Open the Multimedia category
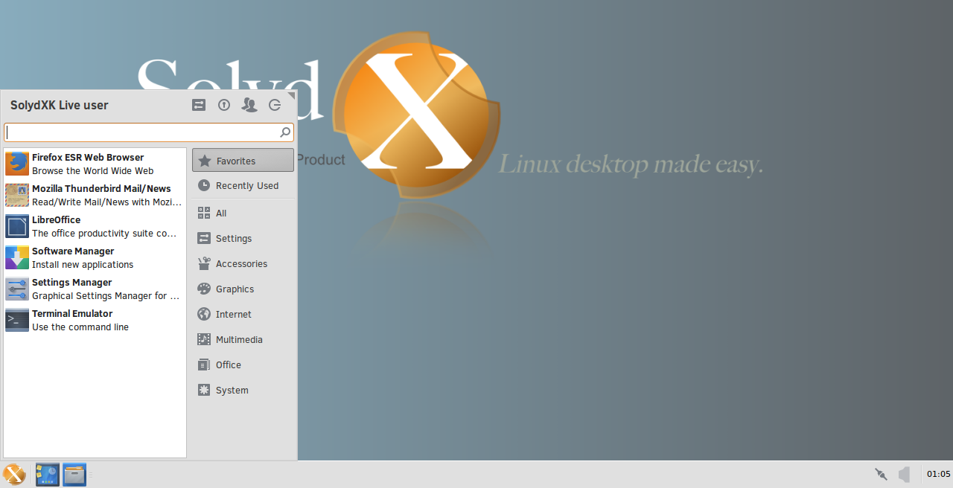953x488 pixels. tap(243, 339)
